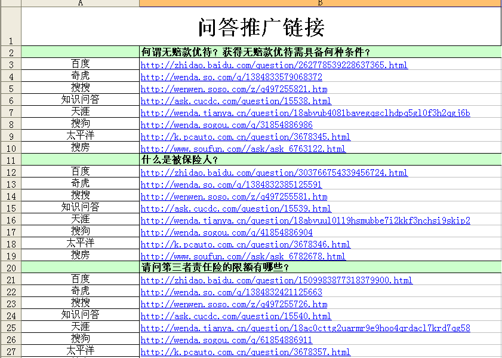Screen dimensions: 502x358
Task: Open tianya link starting 18abvub4081
Action: [305, 113]
